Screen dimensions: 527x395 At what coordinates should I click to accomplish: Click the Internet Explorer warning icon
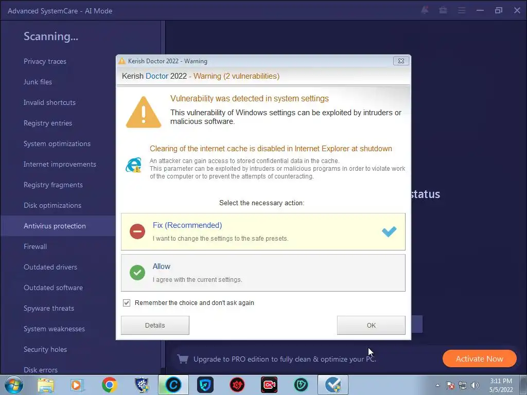tap(133, 165)
